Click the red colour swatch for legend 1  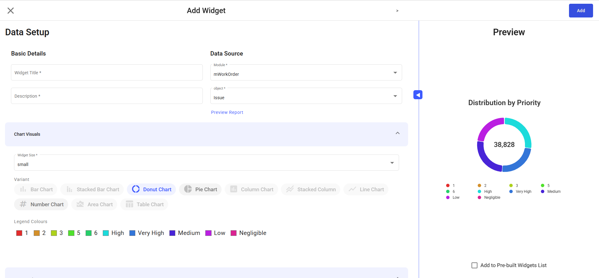click(19, 233)
